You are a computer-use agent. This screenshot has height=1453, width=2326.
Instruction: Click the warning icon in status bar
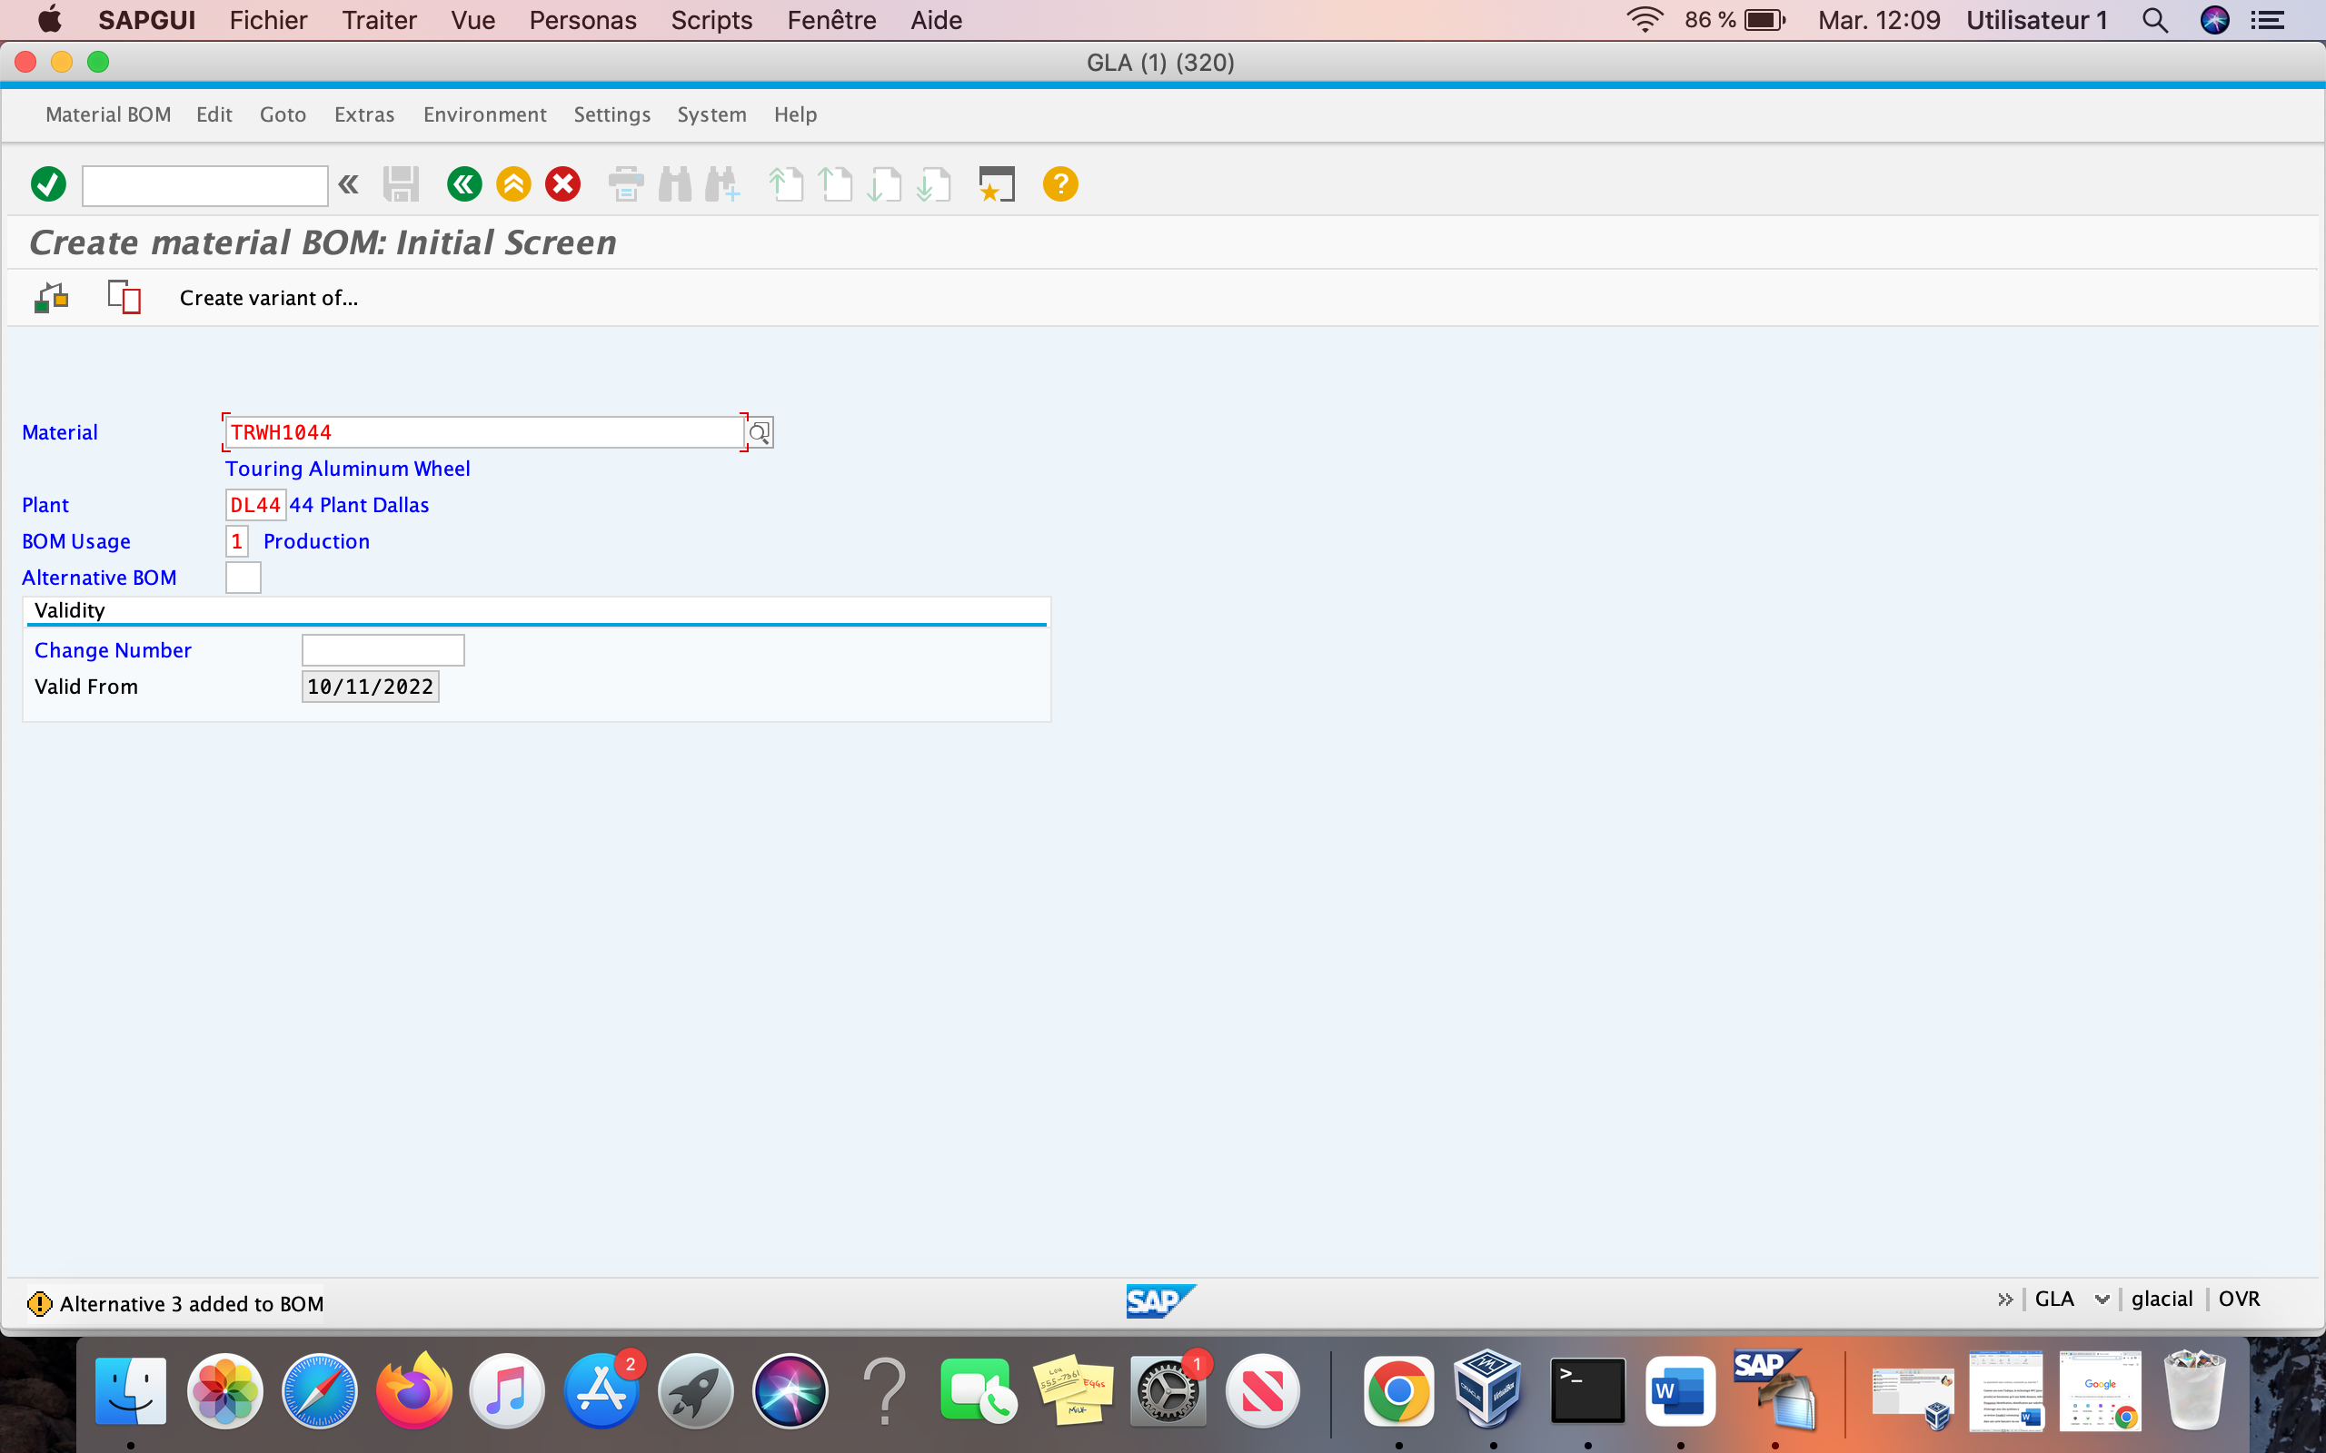coord(39,1303)
